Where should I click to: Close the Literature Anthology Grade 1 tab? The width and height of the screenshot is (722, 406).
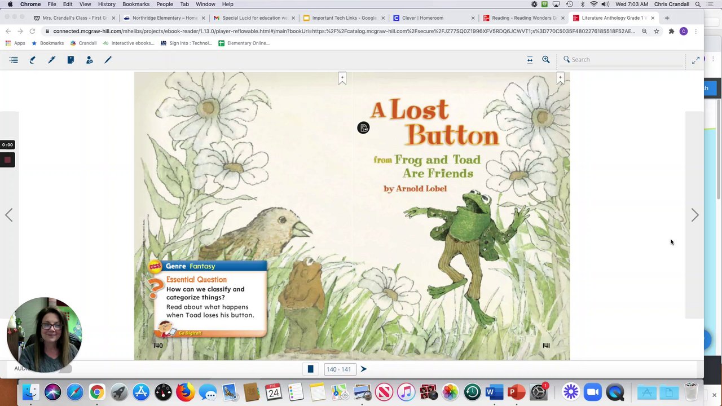click(653, 18)
